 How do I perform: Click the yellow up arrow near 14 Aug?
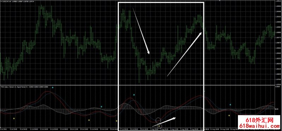(x=229, y=116)
